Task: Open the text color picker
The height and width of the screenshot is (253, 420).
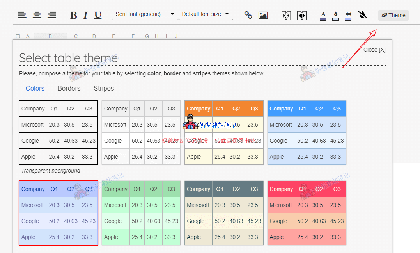Action: point(323,15)
